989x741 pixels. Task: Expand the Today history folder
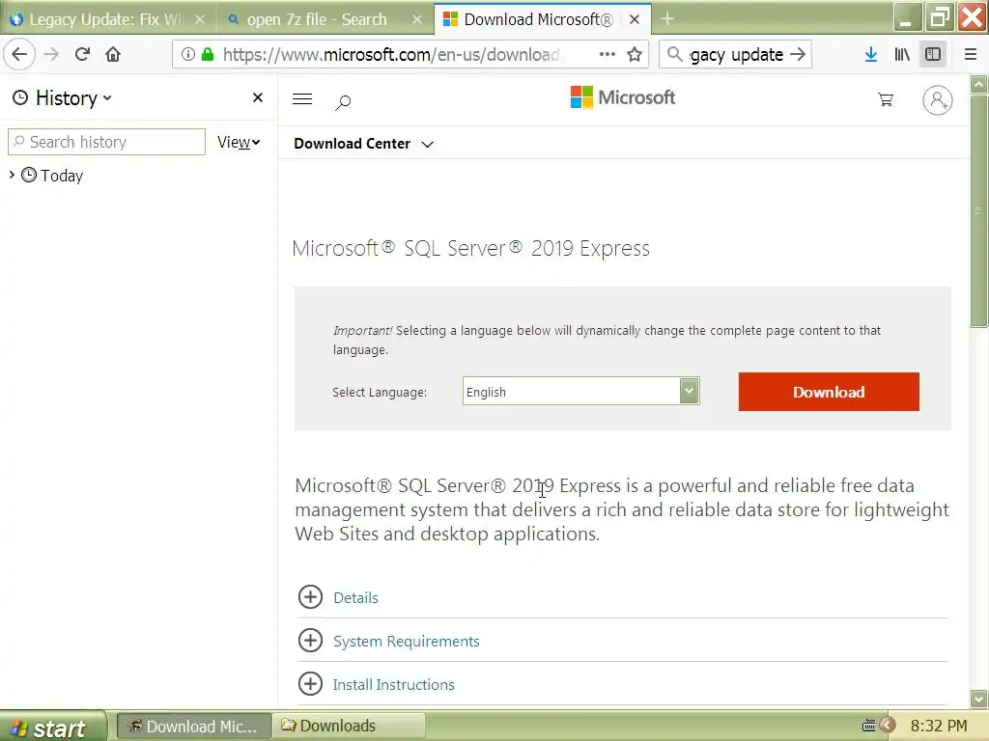click(x=12, y=175)
